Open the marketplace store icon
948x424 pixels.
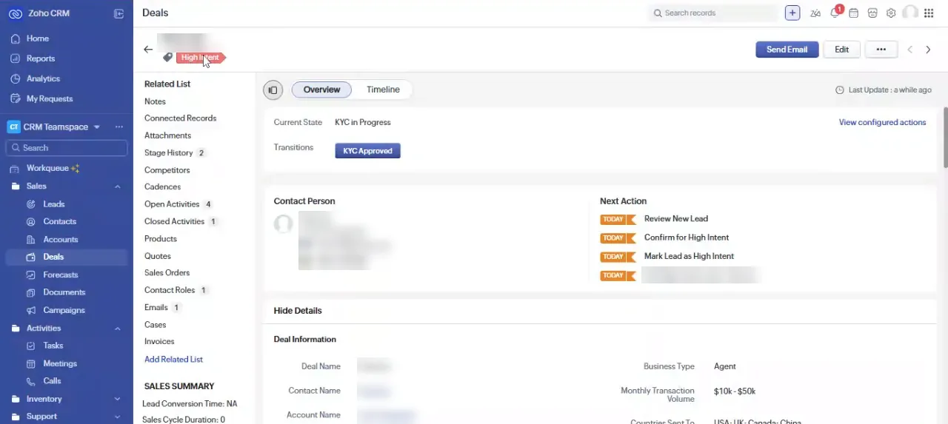(872, 13)
